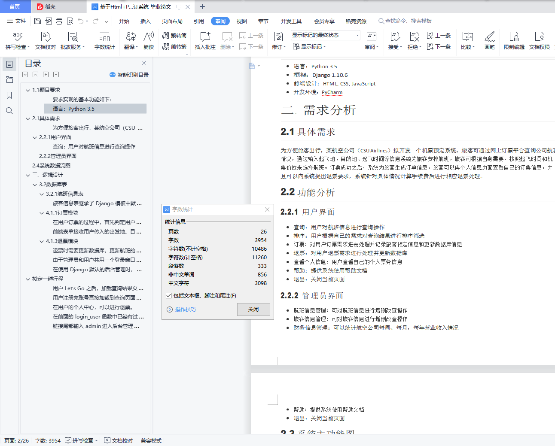Viewport: 555px width, 446px height.
Task: Switch to the 插入 ribbon tab
Action: (x=146, y=21)
